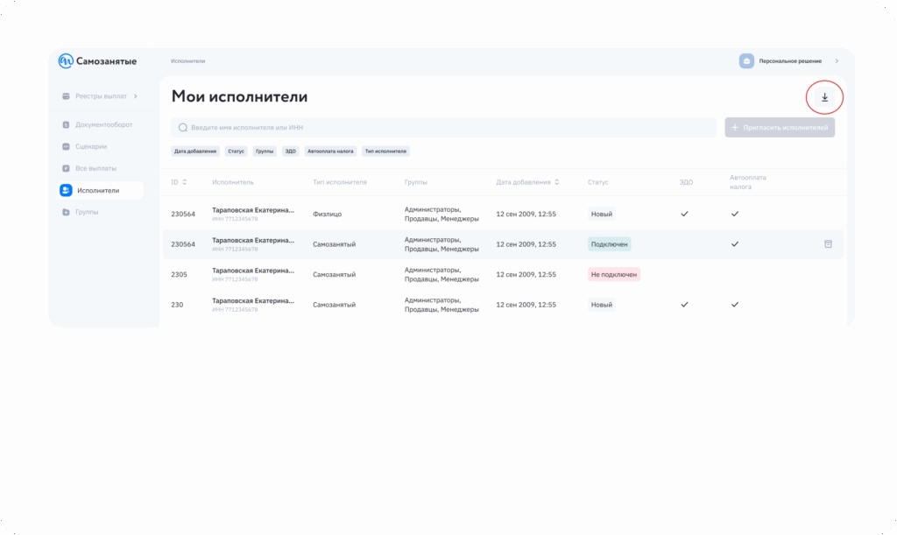Click the Сценарии sidebar icon
897x535 pixels.
click(x=66, y=146)
